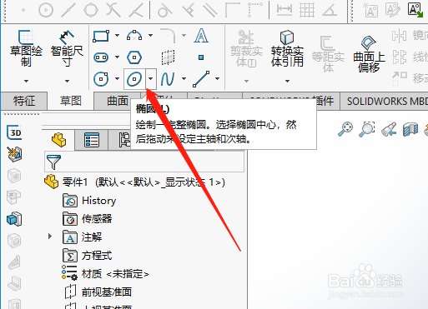Click the blue cube sidebar icon
The height and width of the screenshot is (309, 428).
coord(14,219)
